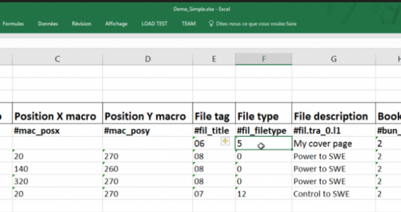Select column F header
The height and width of the screenshot is (212, 401).
pos(263,59)
